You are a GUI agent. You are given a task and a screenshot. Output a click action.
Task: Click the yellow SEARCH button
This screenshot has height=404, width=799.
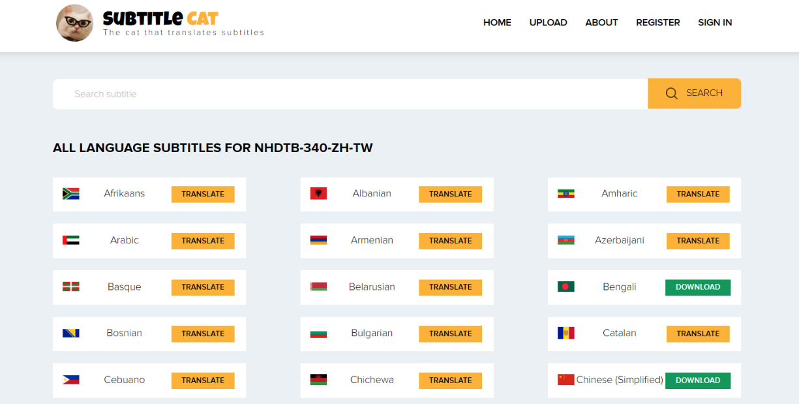(694, 93)
